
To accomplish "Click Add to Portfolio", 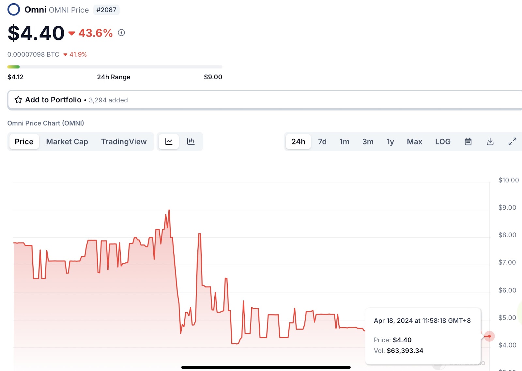I will [53, 100].
